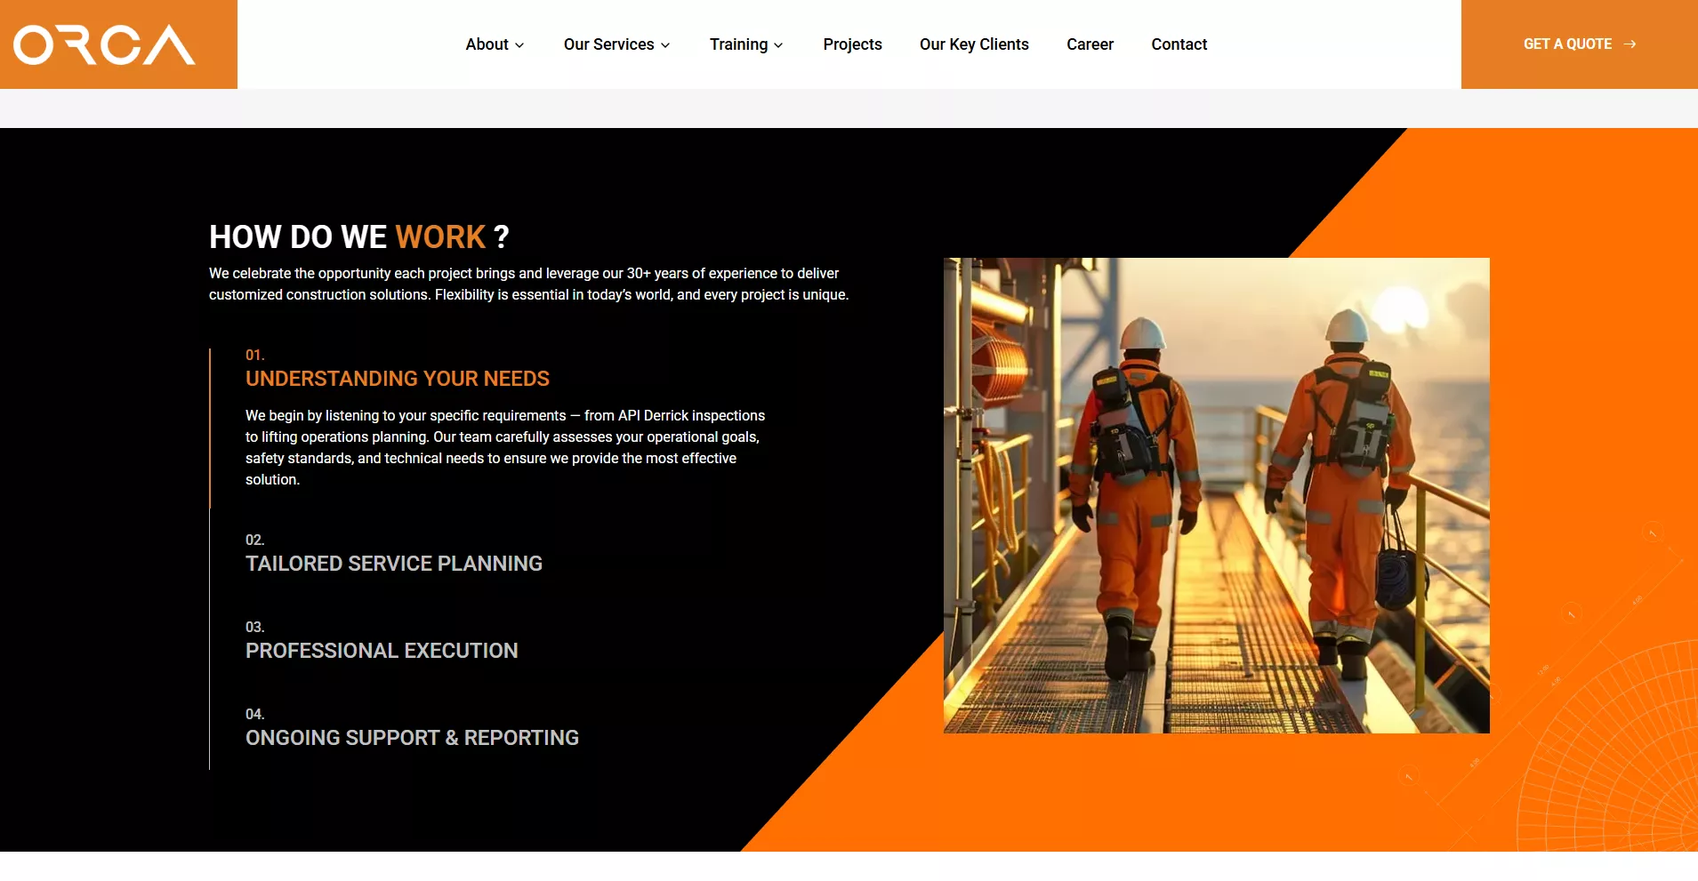Click the Training menu label
This screenshot has width=1698, height=881.
[x=738, y=44]
